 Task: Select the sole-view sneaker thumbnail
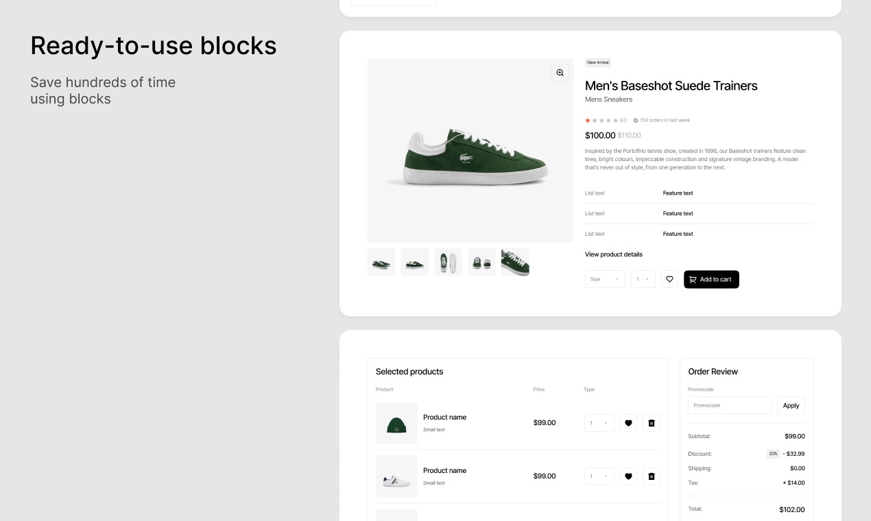click(x=448, y=262)
